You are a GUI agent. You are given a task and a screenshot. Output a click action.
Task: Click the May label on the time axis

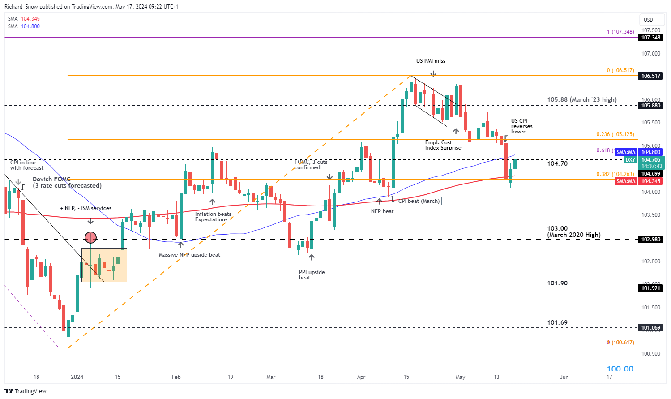tap(461, 377)
